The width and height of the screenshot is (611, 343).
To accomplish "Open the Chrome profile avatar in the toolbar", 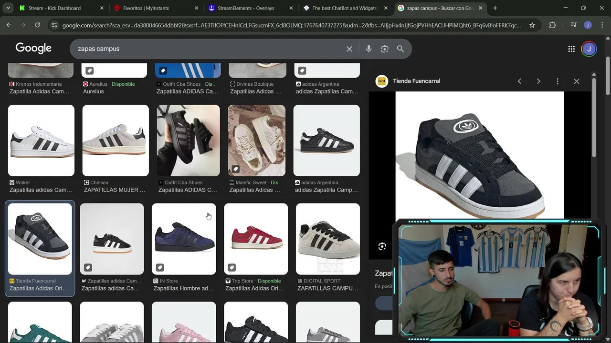I will click(588, 25).
